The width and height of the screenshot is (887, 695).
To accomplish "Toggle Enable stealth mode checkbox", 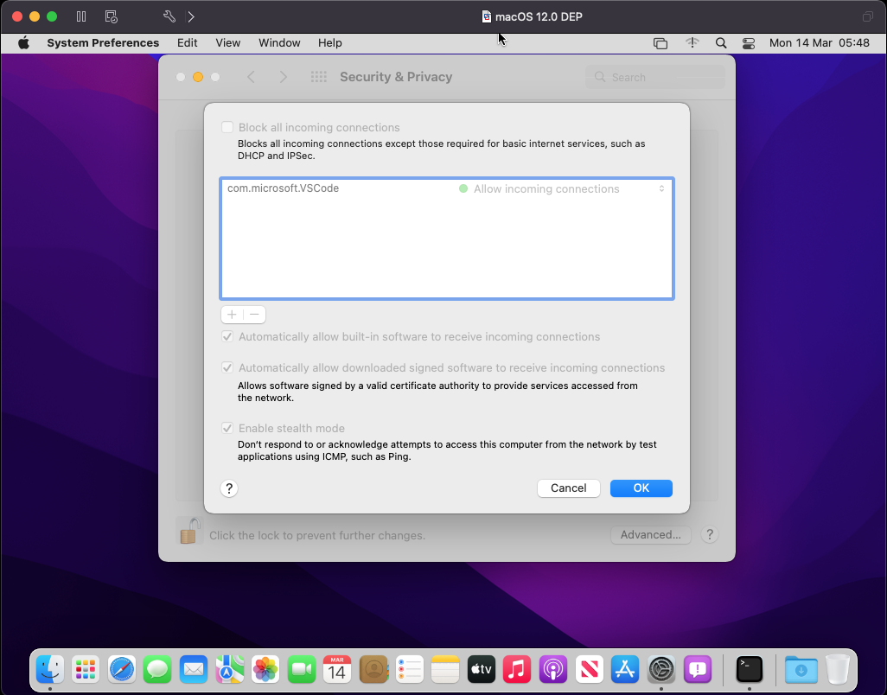I will coord(227,428).
